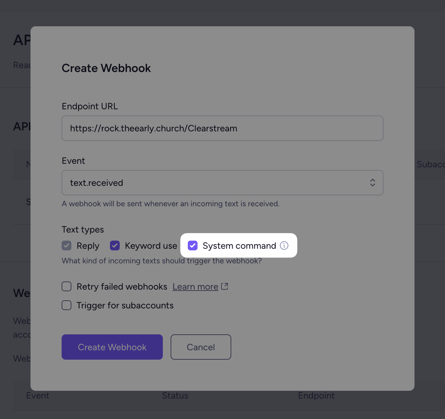Uncheck the Keyword use checkbox

click(115, 245)
